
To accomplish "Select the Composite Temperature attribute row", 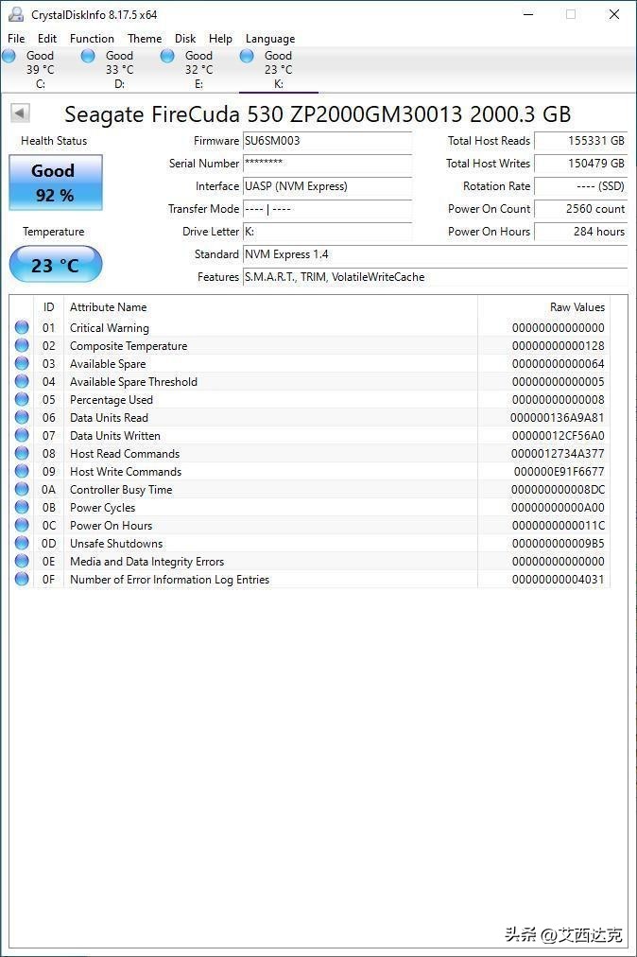I will coord(310,345).
